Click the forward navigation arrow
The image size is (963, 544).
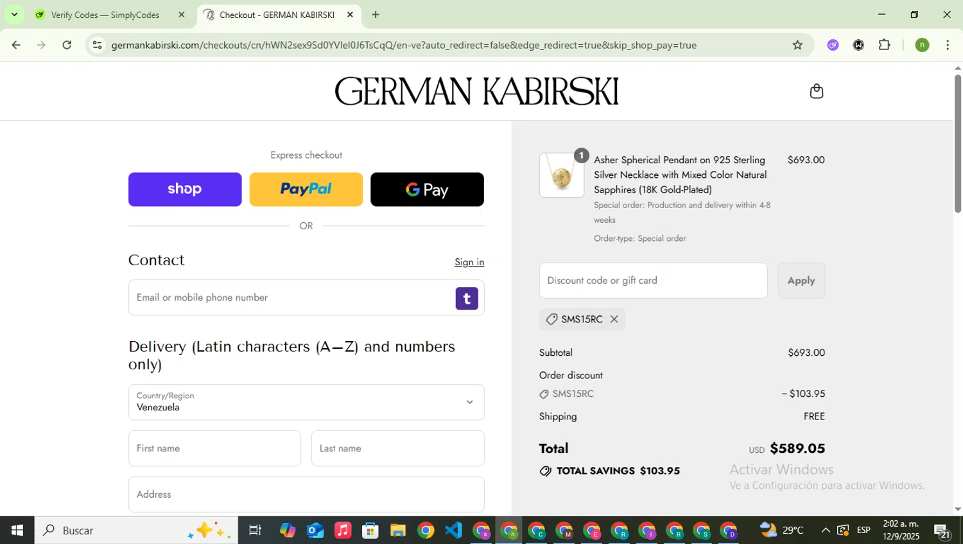click(x=41, y=45)
